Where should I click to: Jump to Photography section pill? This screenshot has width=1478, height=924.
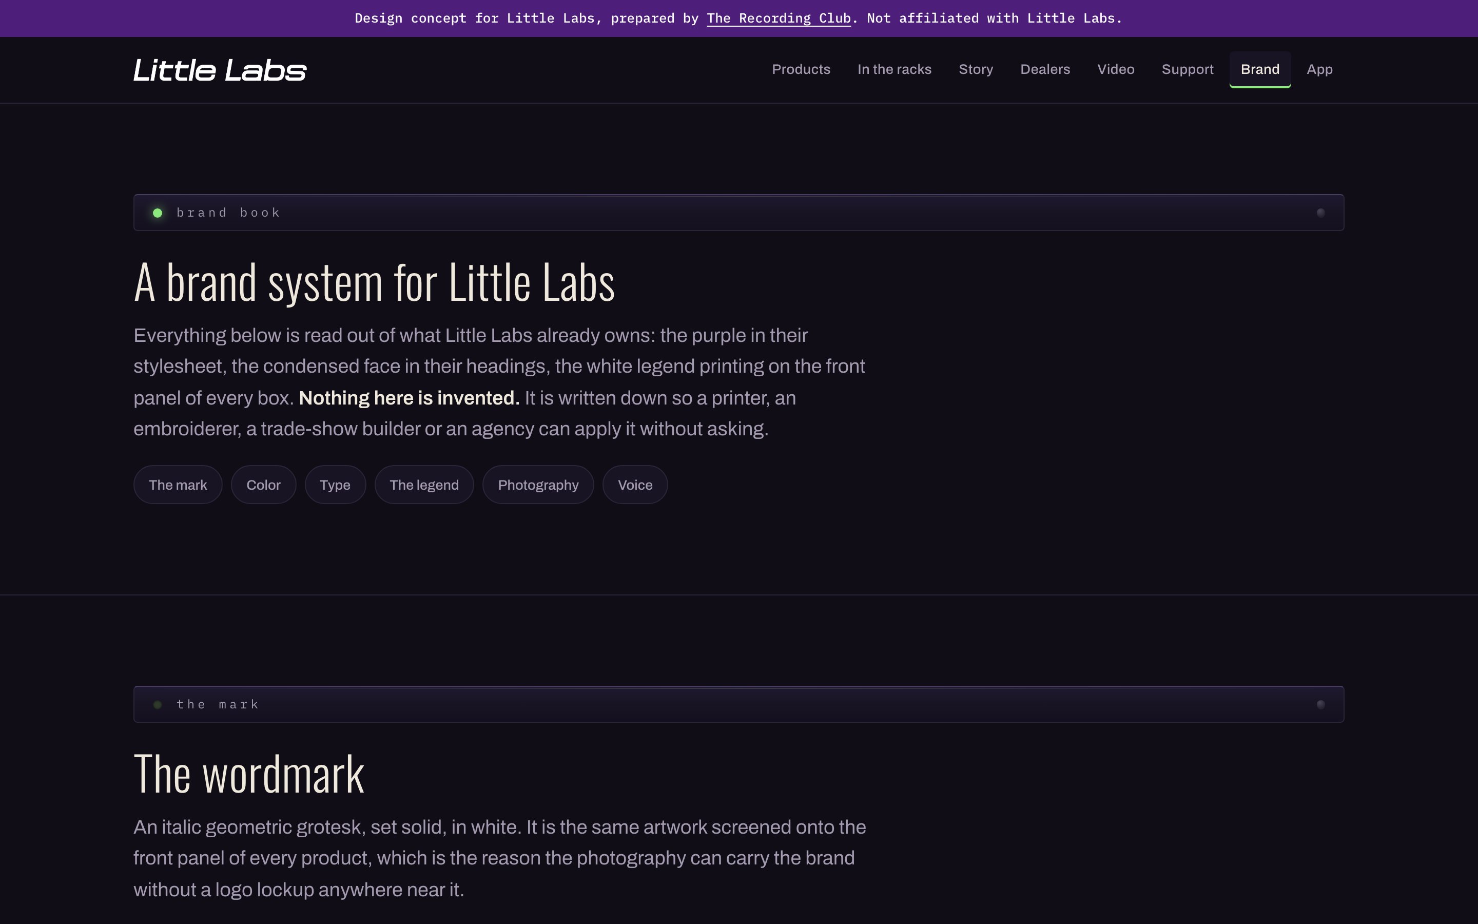point(538,485)
